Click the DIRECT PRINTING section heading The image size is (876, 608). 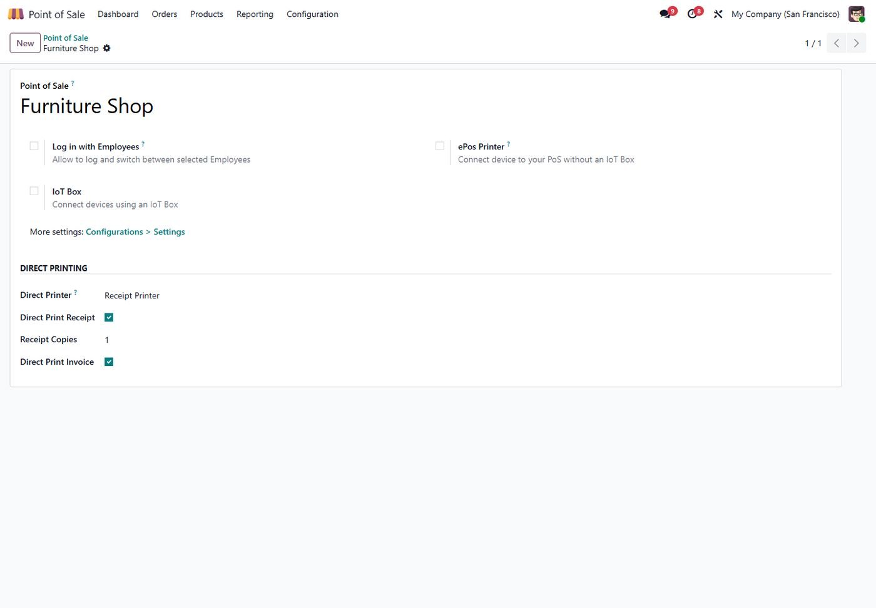(x=54, y=268)
